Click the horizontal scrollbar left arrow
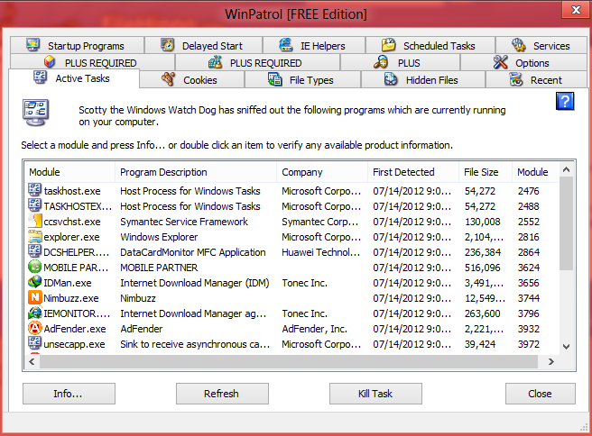 tap(32, 362)
